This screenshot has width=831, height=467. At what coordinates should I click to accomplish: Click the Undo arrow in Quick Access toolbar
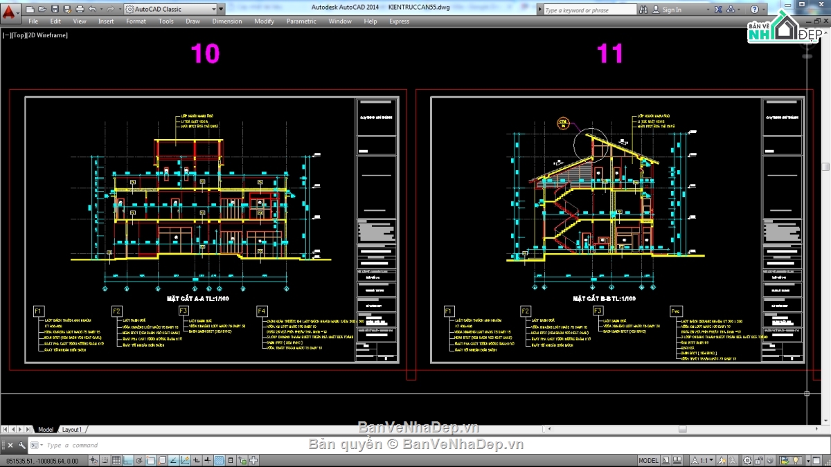tap(93, 8)
